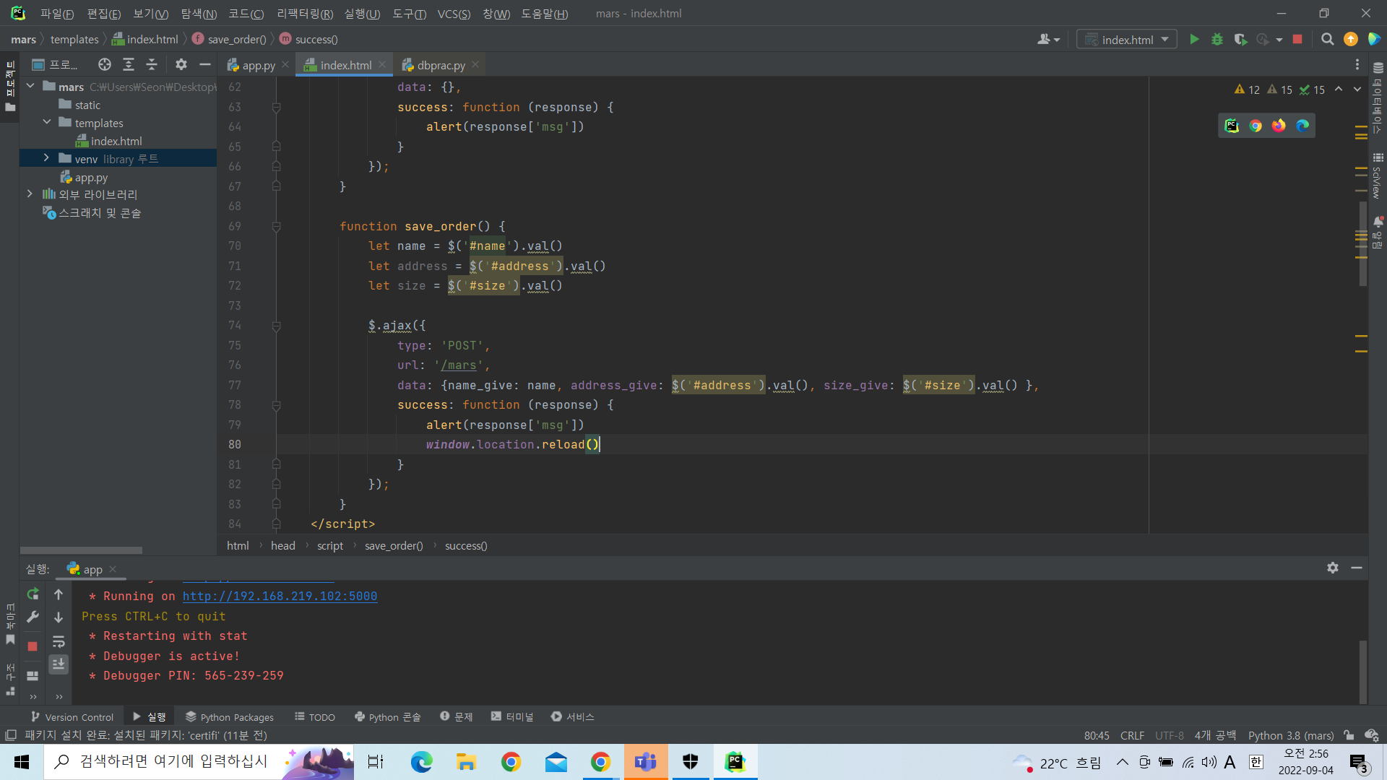
Task: Fold the $.ajax block at line 74
Action: click(x=276, y=326)
